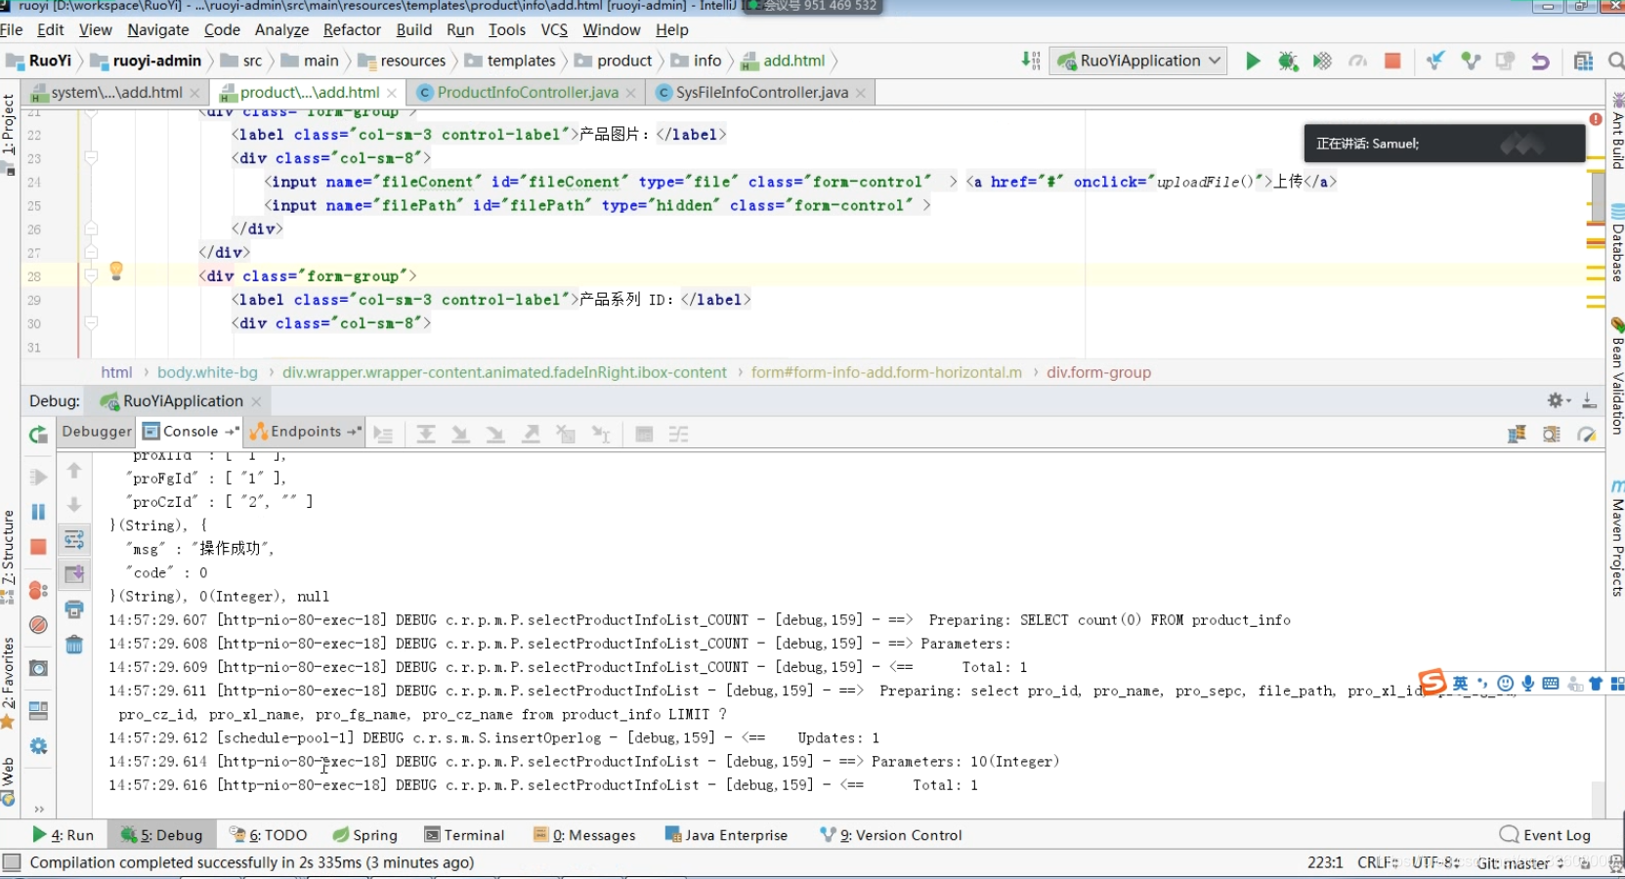Image resolution: width=1625 pixels, height=879 pixels.
Task: Click Search Everywhere magnifier icon
Action: [1616, 62]
